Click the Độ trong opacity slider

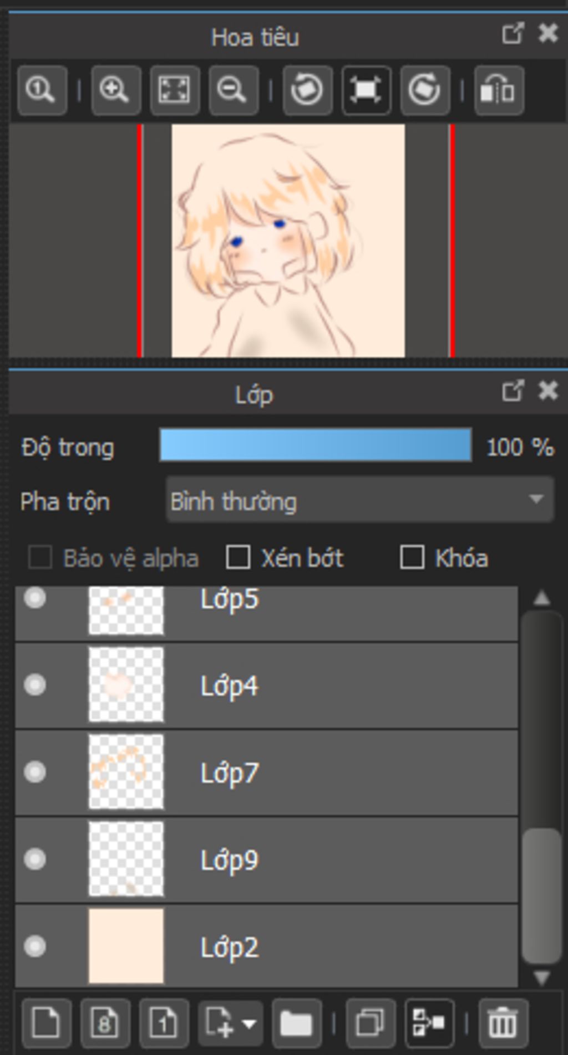click(315, 445)
